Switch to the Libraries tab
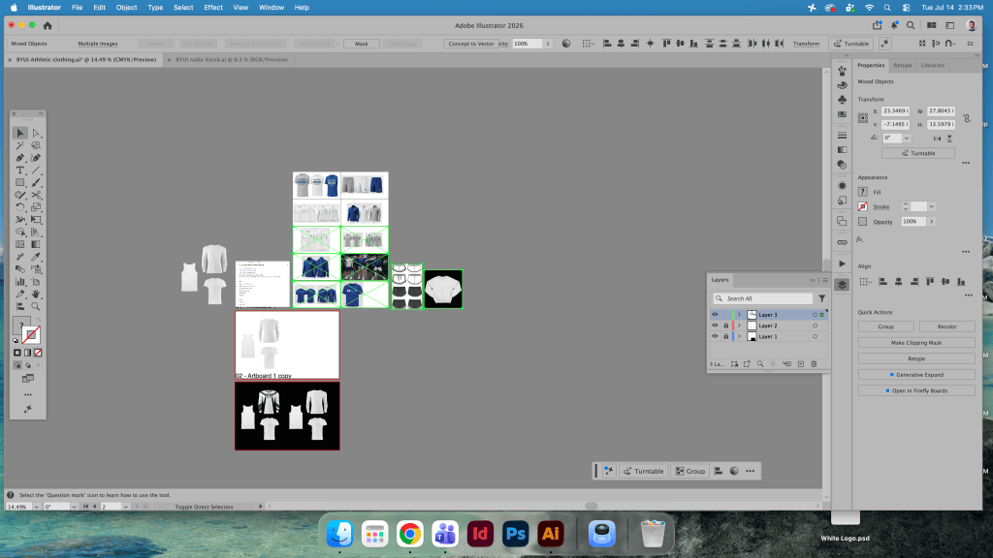This screenshot has width=993, height=558. 932,65
